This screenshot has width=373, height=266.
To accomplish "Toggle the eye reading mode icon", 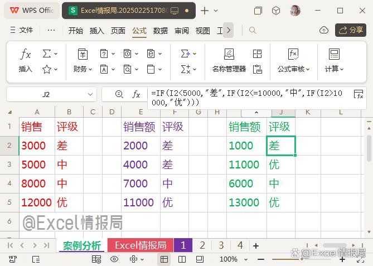I will point(114,259).
